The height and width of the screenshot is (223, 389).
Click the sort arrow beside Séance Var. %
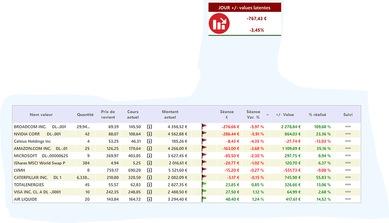pyautogui.click(x=267, y=115)
